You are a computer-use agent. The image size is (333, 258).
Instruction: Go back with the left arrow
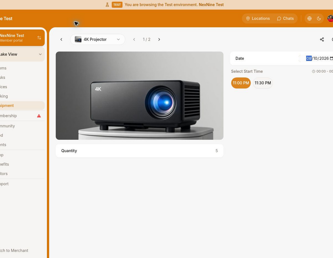[61, 39]
